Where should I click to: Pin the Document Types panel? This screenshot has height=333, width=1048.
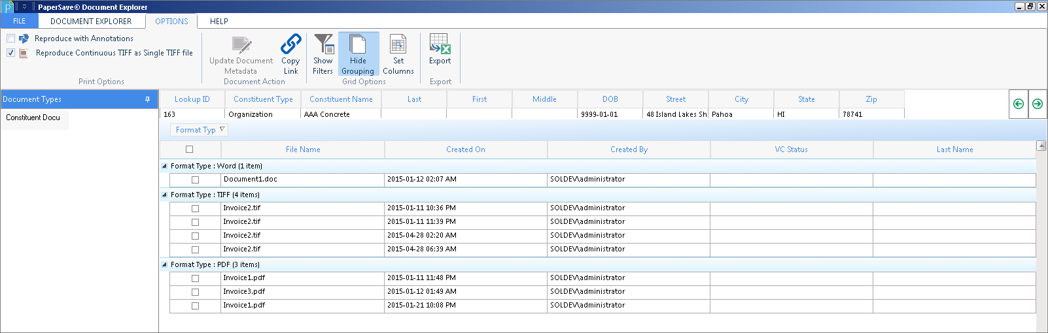pos(147,99)
